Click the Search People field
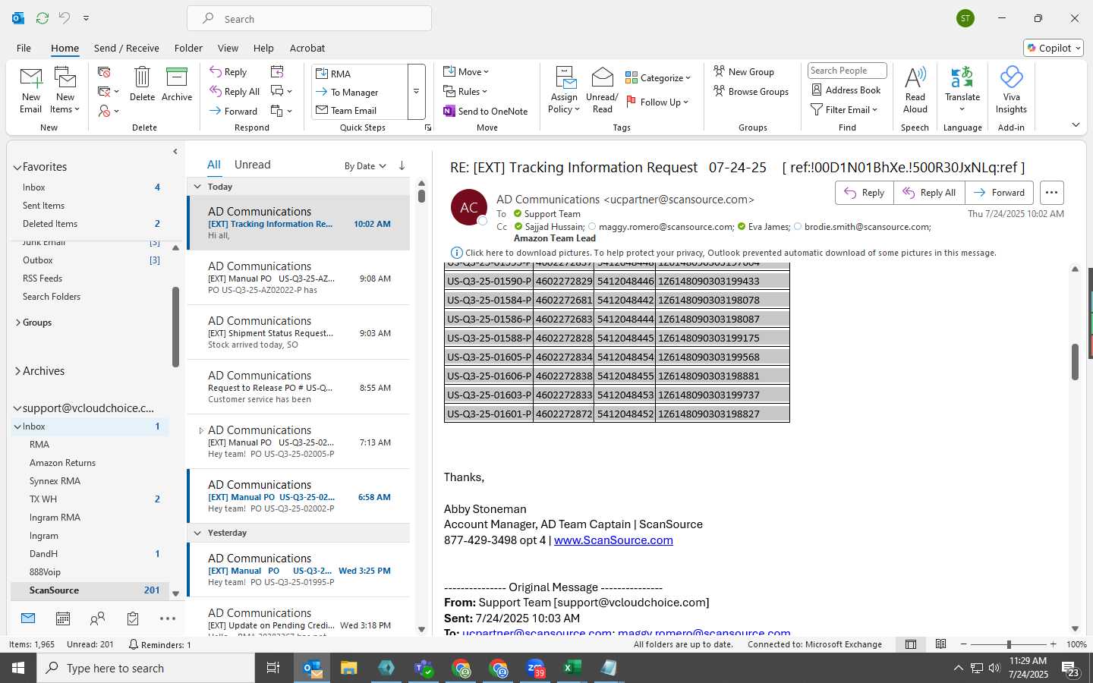 pos(847,71)
